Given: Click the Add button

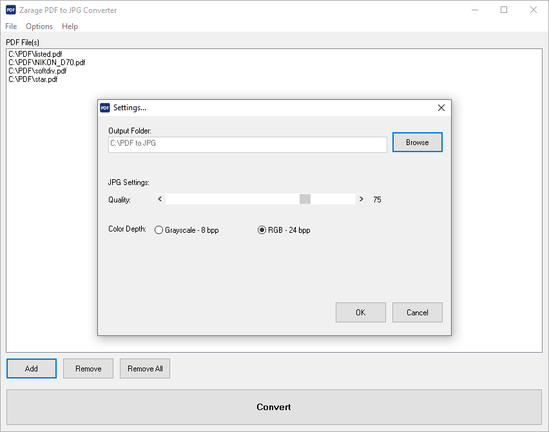Looking at the screenshot, I should tap(32, 369).
